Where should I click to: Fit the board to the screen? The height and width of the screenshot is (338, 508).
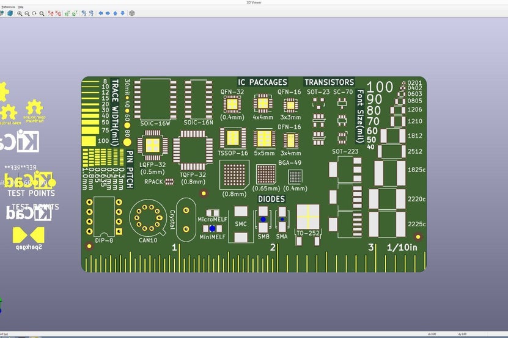[x=42, y=13]
